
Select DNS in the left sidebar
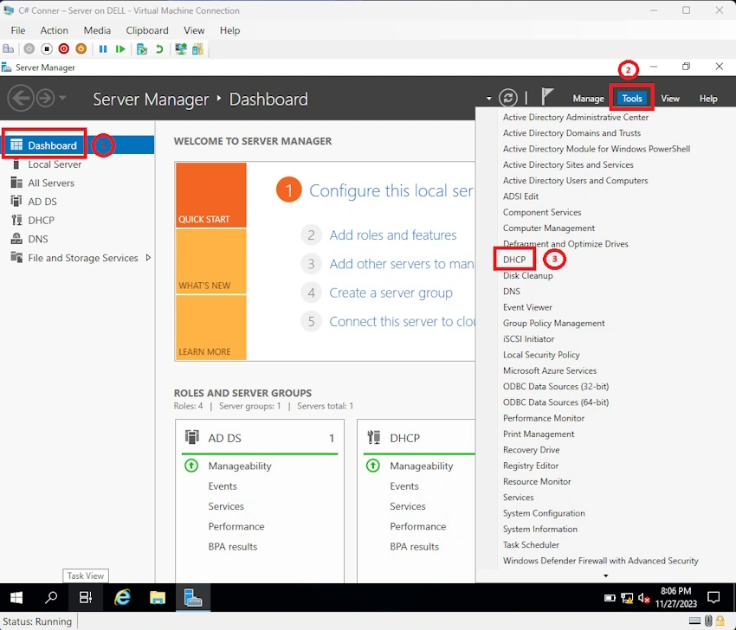(37, 239)
